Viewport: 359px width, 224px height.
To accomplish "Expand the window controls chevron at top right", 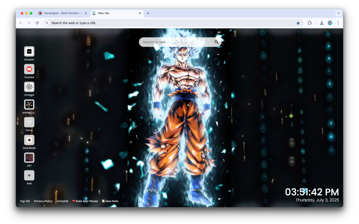I will [x=339, y=13].
